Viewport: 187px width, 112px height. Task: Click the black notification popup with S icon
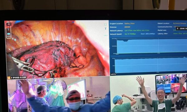[181, 29]
